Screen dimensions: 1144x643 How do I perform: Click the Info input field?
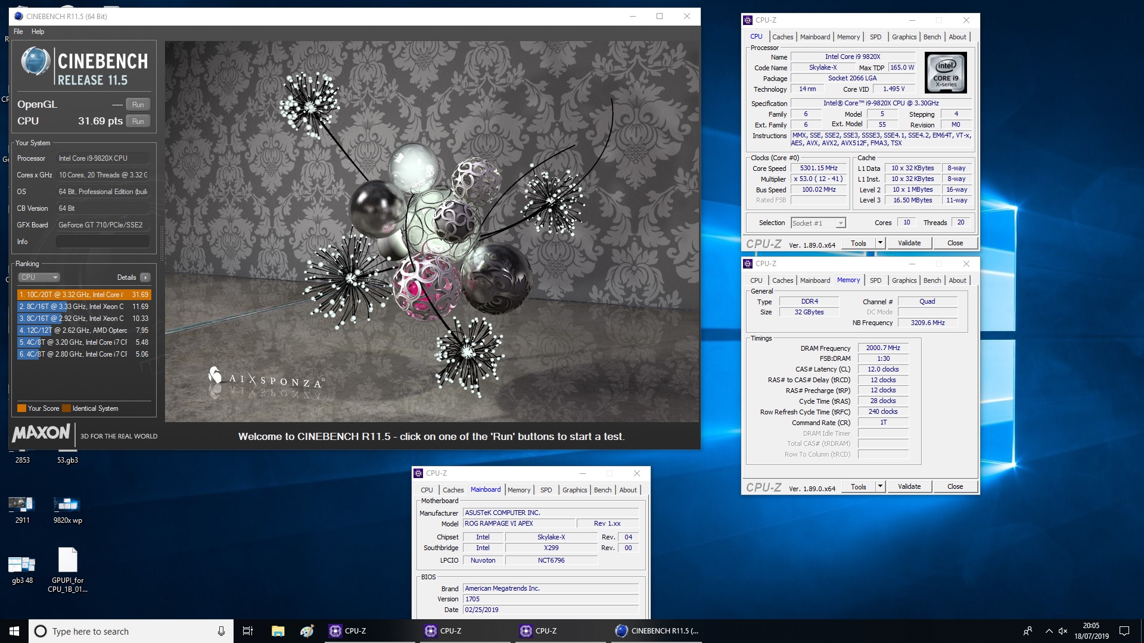tap(102, 242)
